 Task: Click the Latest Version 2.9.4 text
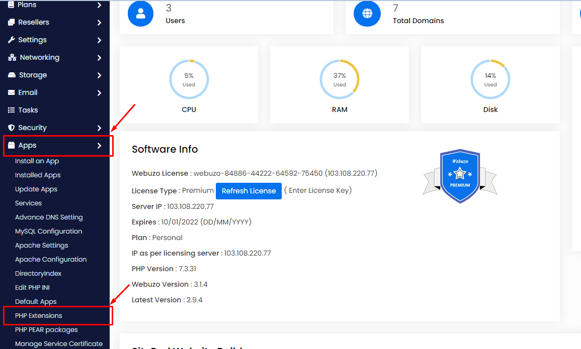[167, 300]
